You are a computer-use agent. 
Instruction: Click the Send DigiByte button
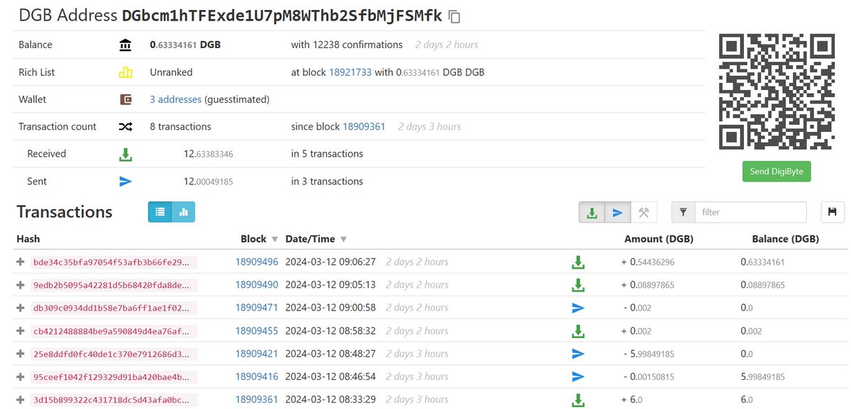(x=777, y=172)
